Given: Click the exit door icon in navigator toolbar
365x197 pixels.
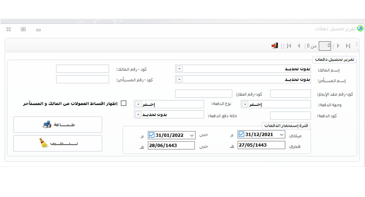Looking at the screenshot, I should (x=275, y=46).
